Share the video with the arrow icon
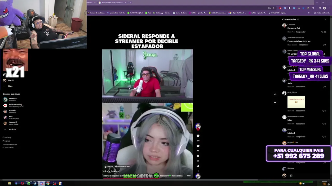Image resolution: width=332 pixels, height=186 pixels. point(198,166)
